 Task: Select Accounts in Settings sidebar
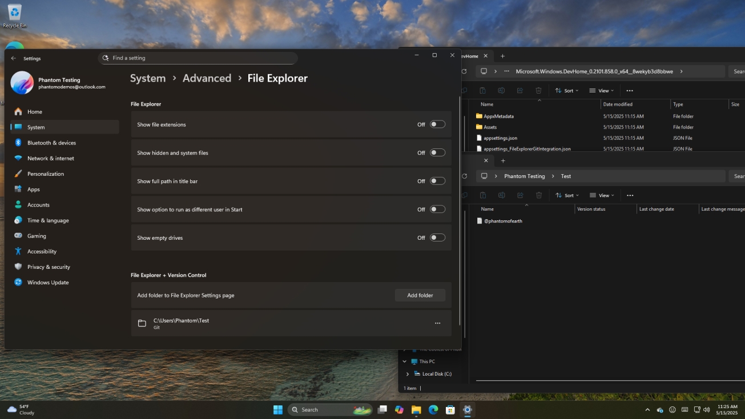65,205
